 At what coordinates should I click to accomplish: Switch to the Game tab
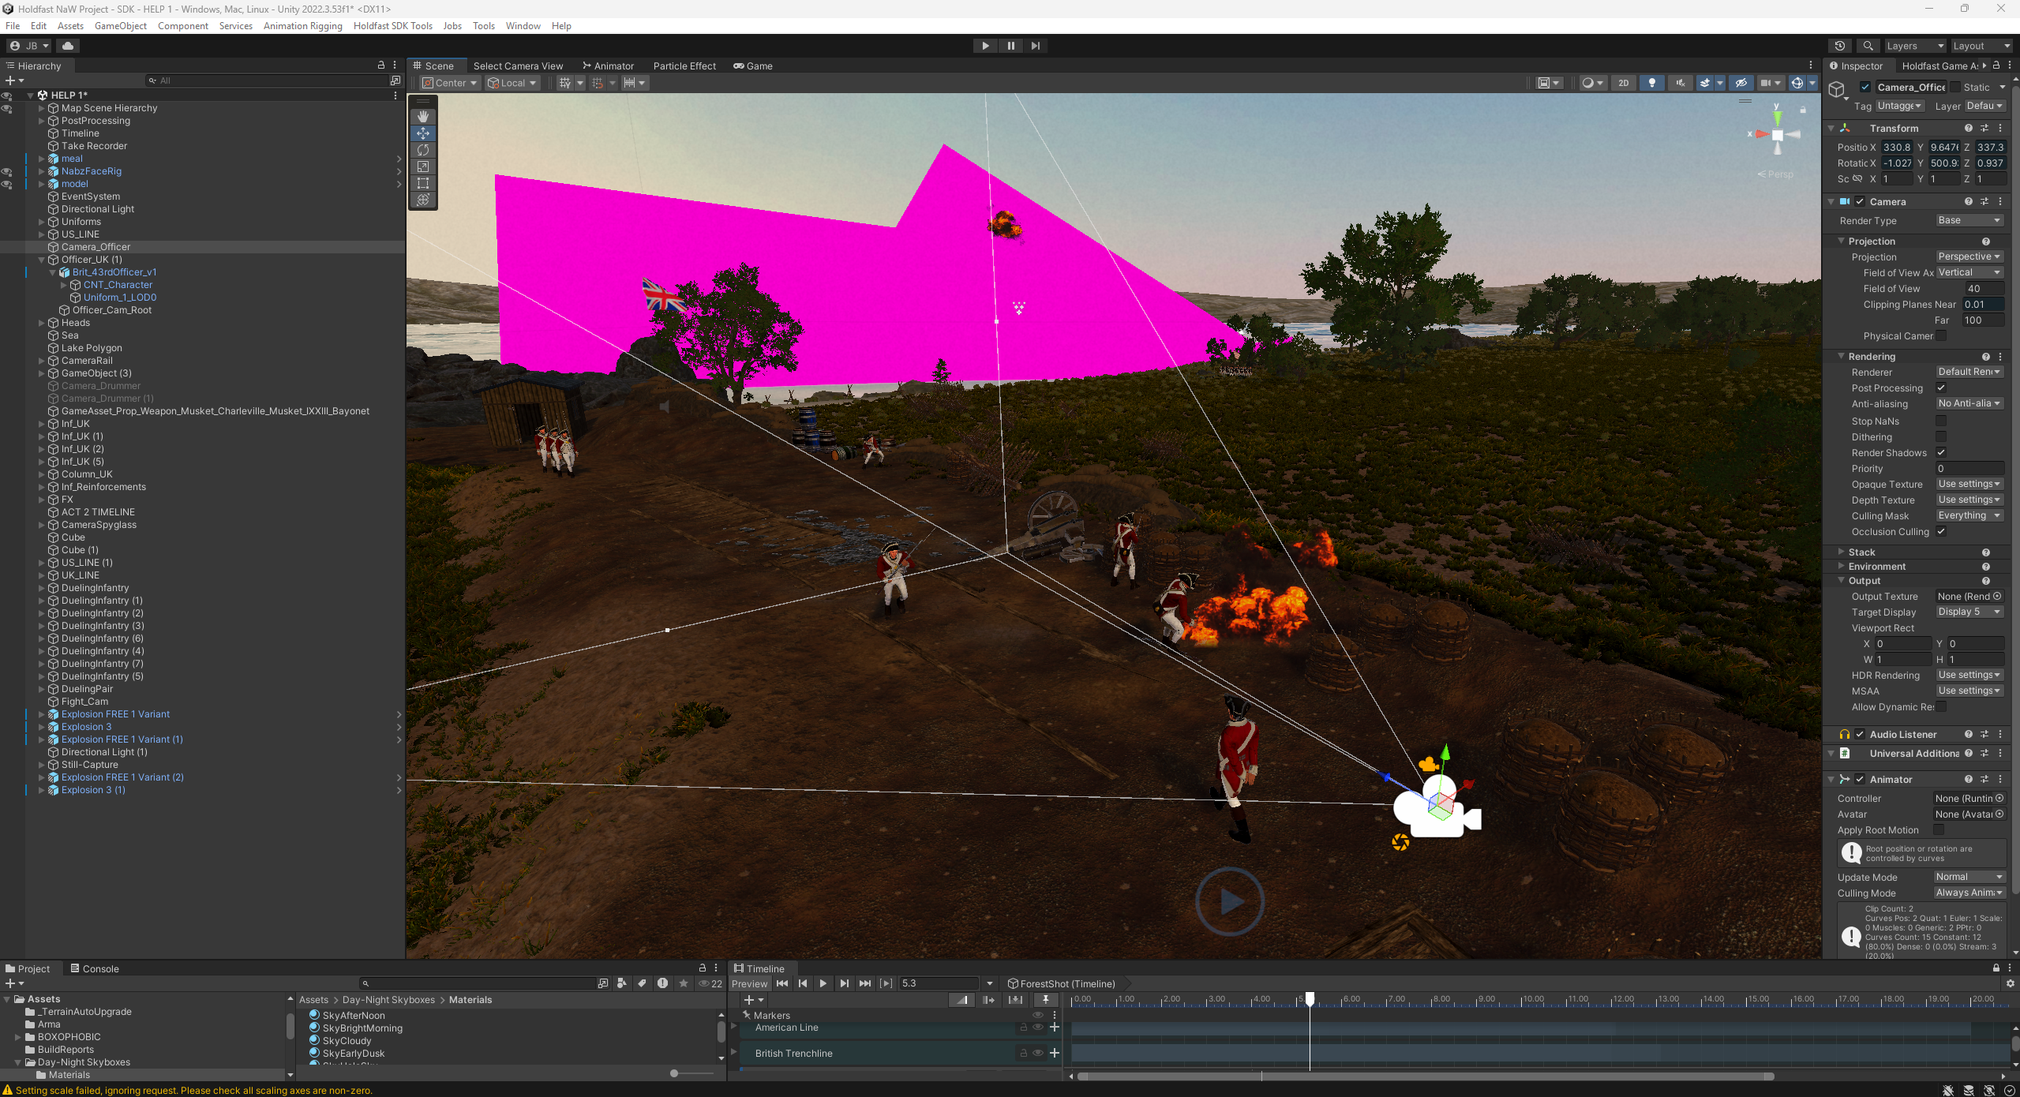pyautogui.click(x=753, y=66)
